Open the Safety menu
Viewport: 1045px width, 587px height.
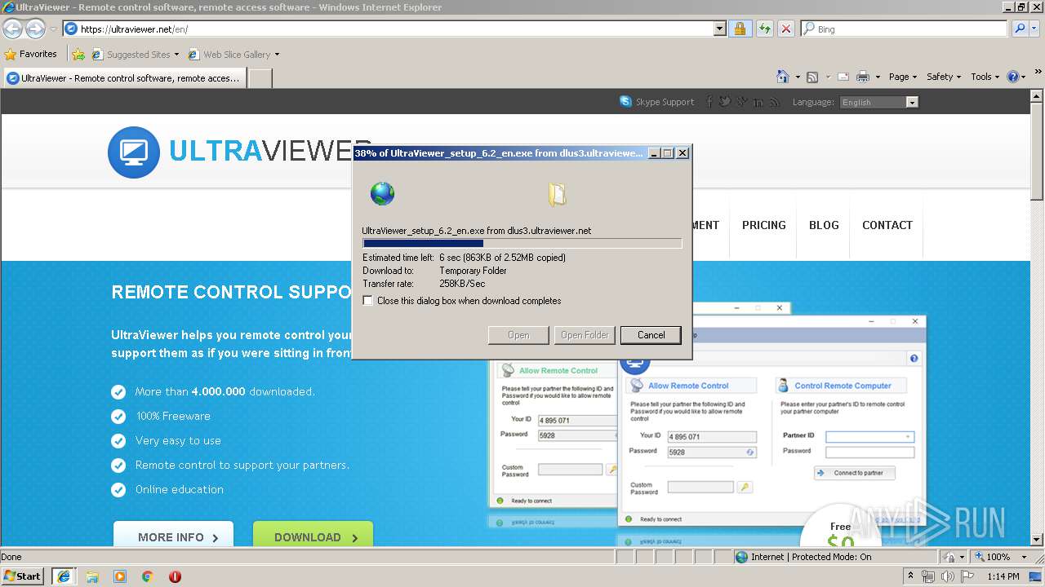pos(943,77)
